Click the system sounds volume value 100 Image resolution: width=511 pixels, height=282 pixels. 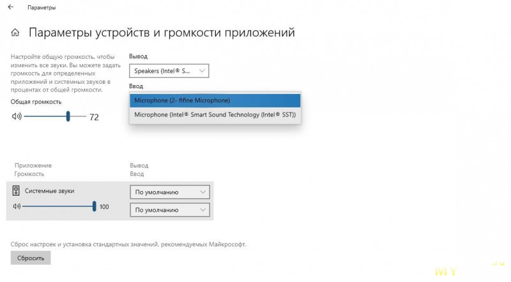(104, 207)
